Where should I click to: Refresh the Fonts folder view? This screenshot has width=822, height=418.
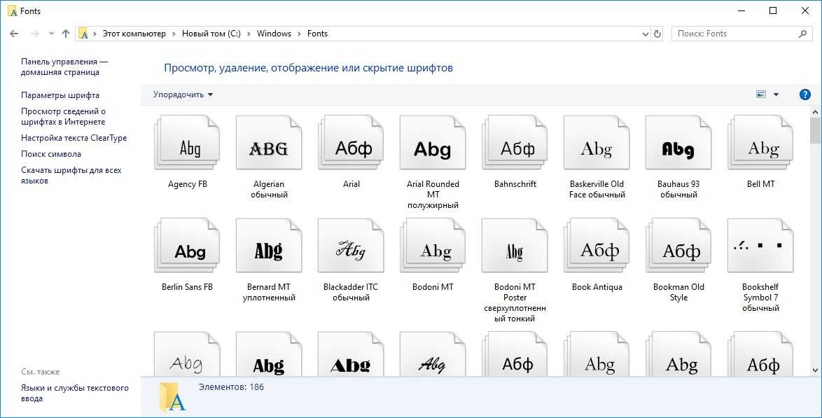(657, 34)
